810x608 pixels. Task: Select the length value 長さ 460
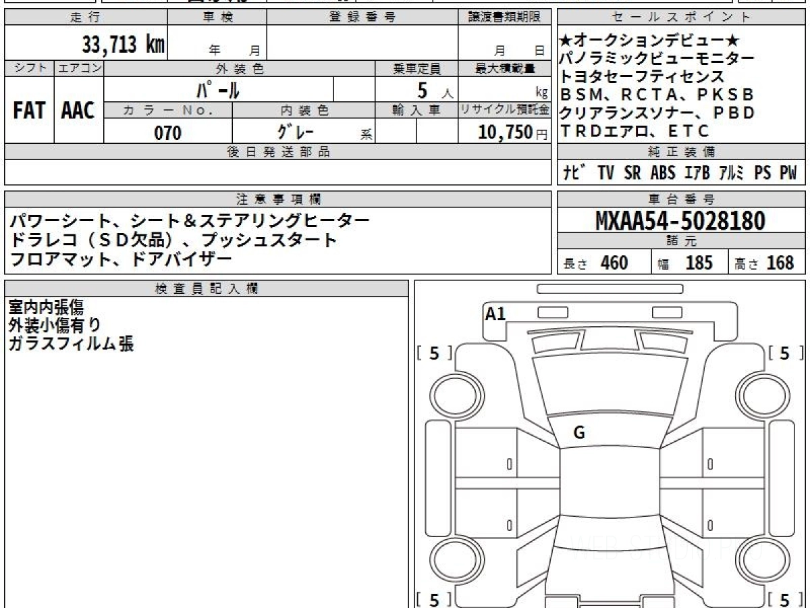[595, 263]
